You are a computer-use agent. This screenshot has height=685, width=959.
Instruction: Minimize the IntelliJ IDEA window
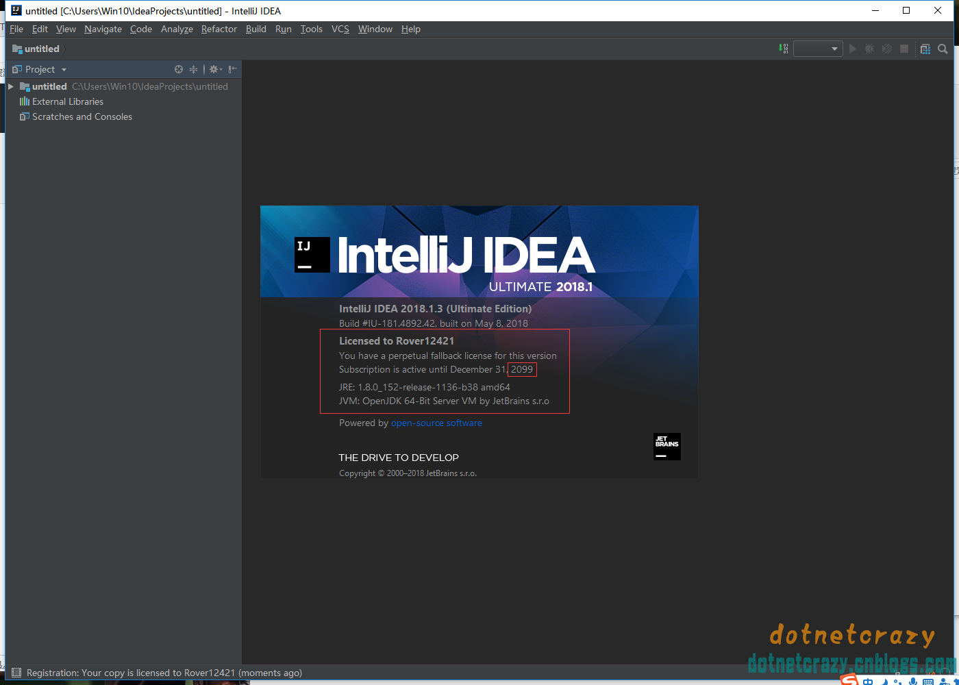click(x=875, y=10)
